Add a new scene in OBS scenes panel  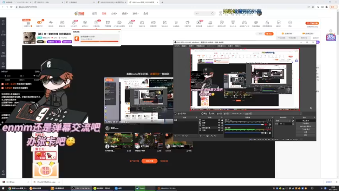(x=175, y=136)
